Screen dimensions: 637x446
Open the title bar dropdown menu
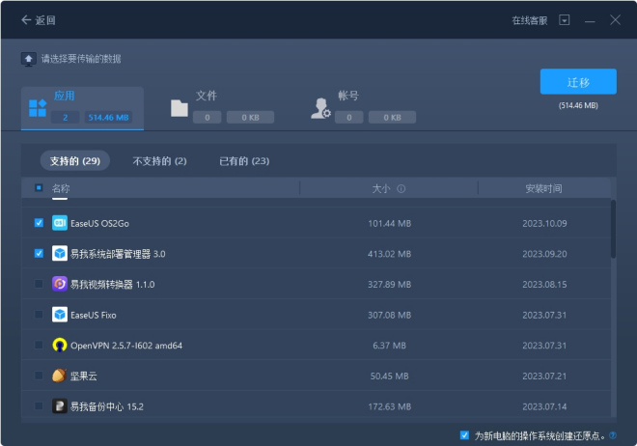[x=565, y=20]
